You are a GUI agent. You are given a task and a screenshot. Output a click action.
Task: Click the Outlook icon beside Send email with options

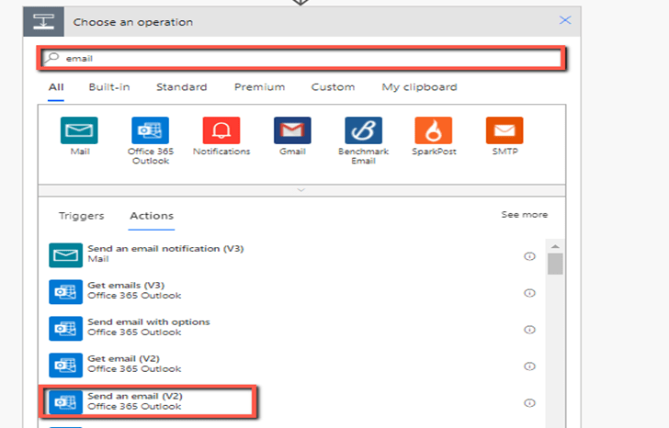[66, 329]
